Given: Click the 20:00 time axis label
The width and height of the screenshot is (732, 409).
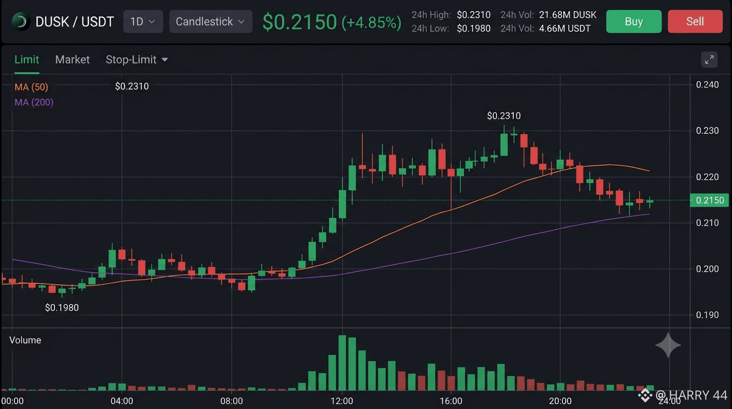Looking at the screenshot, I should pyautogui.click(x=560, y=400).
